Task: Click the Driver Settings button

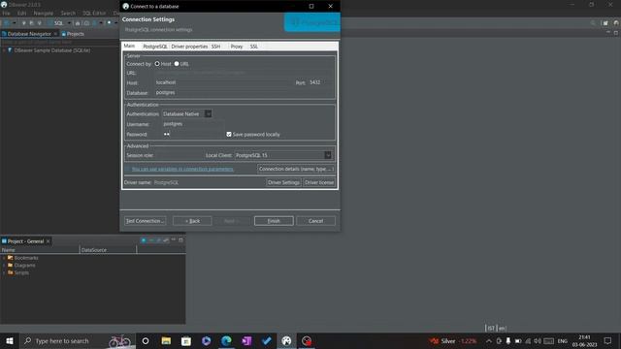Action: tap(283, 182)
